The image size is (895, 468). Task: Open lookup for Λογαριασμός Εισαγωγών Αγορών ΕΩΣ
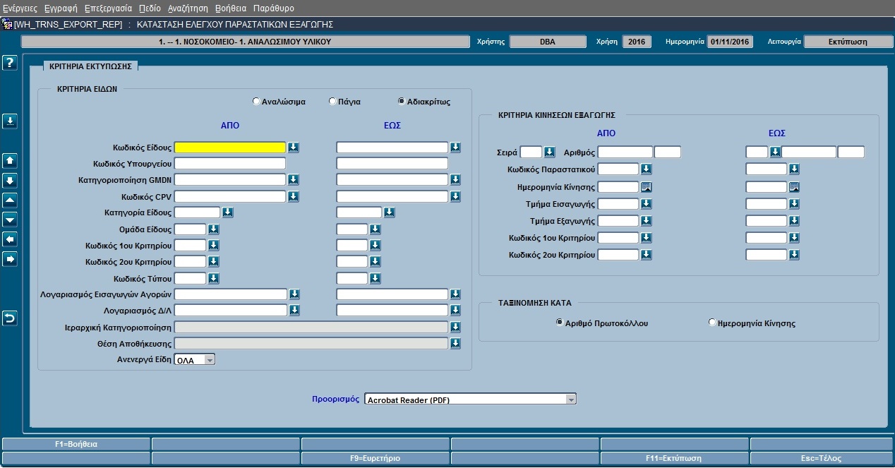coord(456,294)
